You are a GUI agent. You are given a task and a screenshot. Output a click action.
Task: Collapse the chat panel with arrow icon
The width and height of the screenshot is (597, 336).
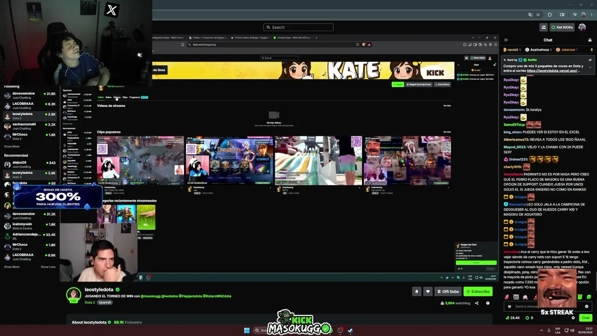point(506,40)
